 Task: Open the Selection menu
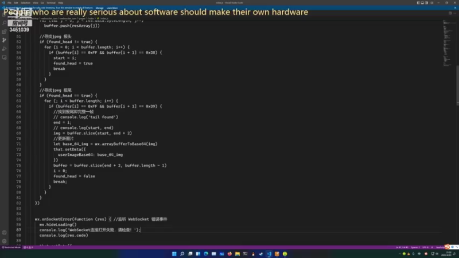coord(25,3)
